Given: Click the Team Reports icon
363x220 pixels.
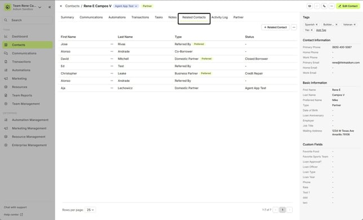Looking at the screenshot, I should (x=6, y=95).
